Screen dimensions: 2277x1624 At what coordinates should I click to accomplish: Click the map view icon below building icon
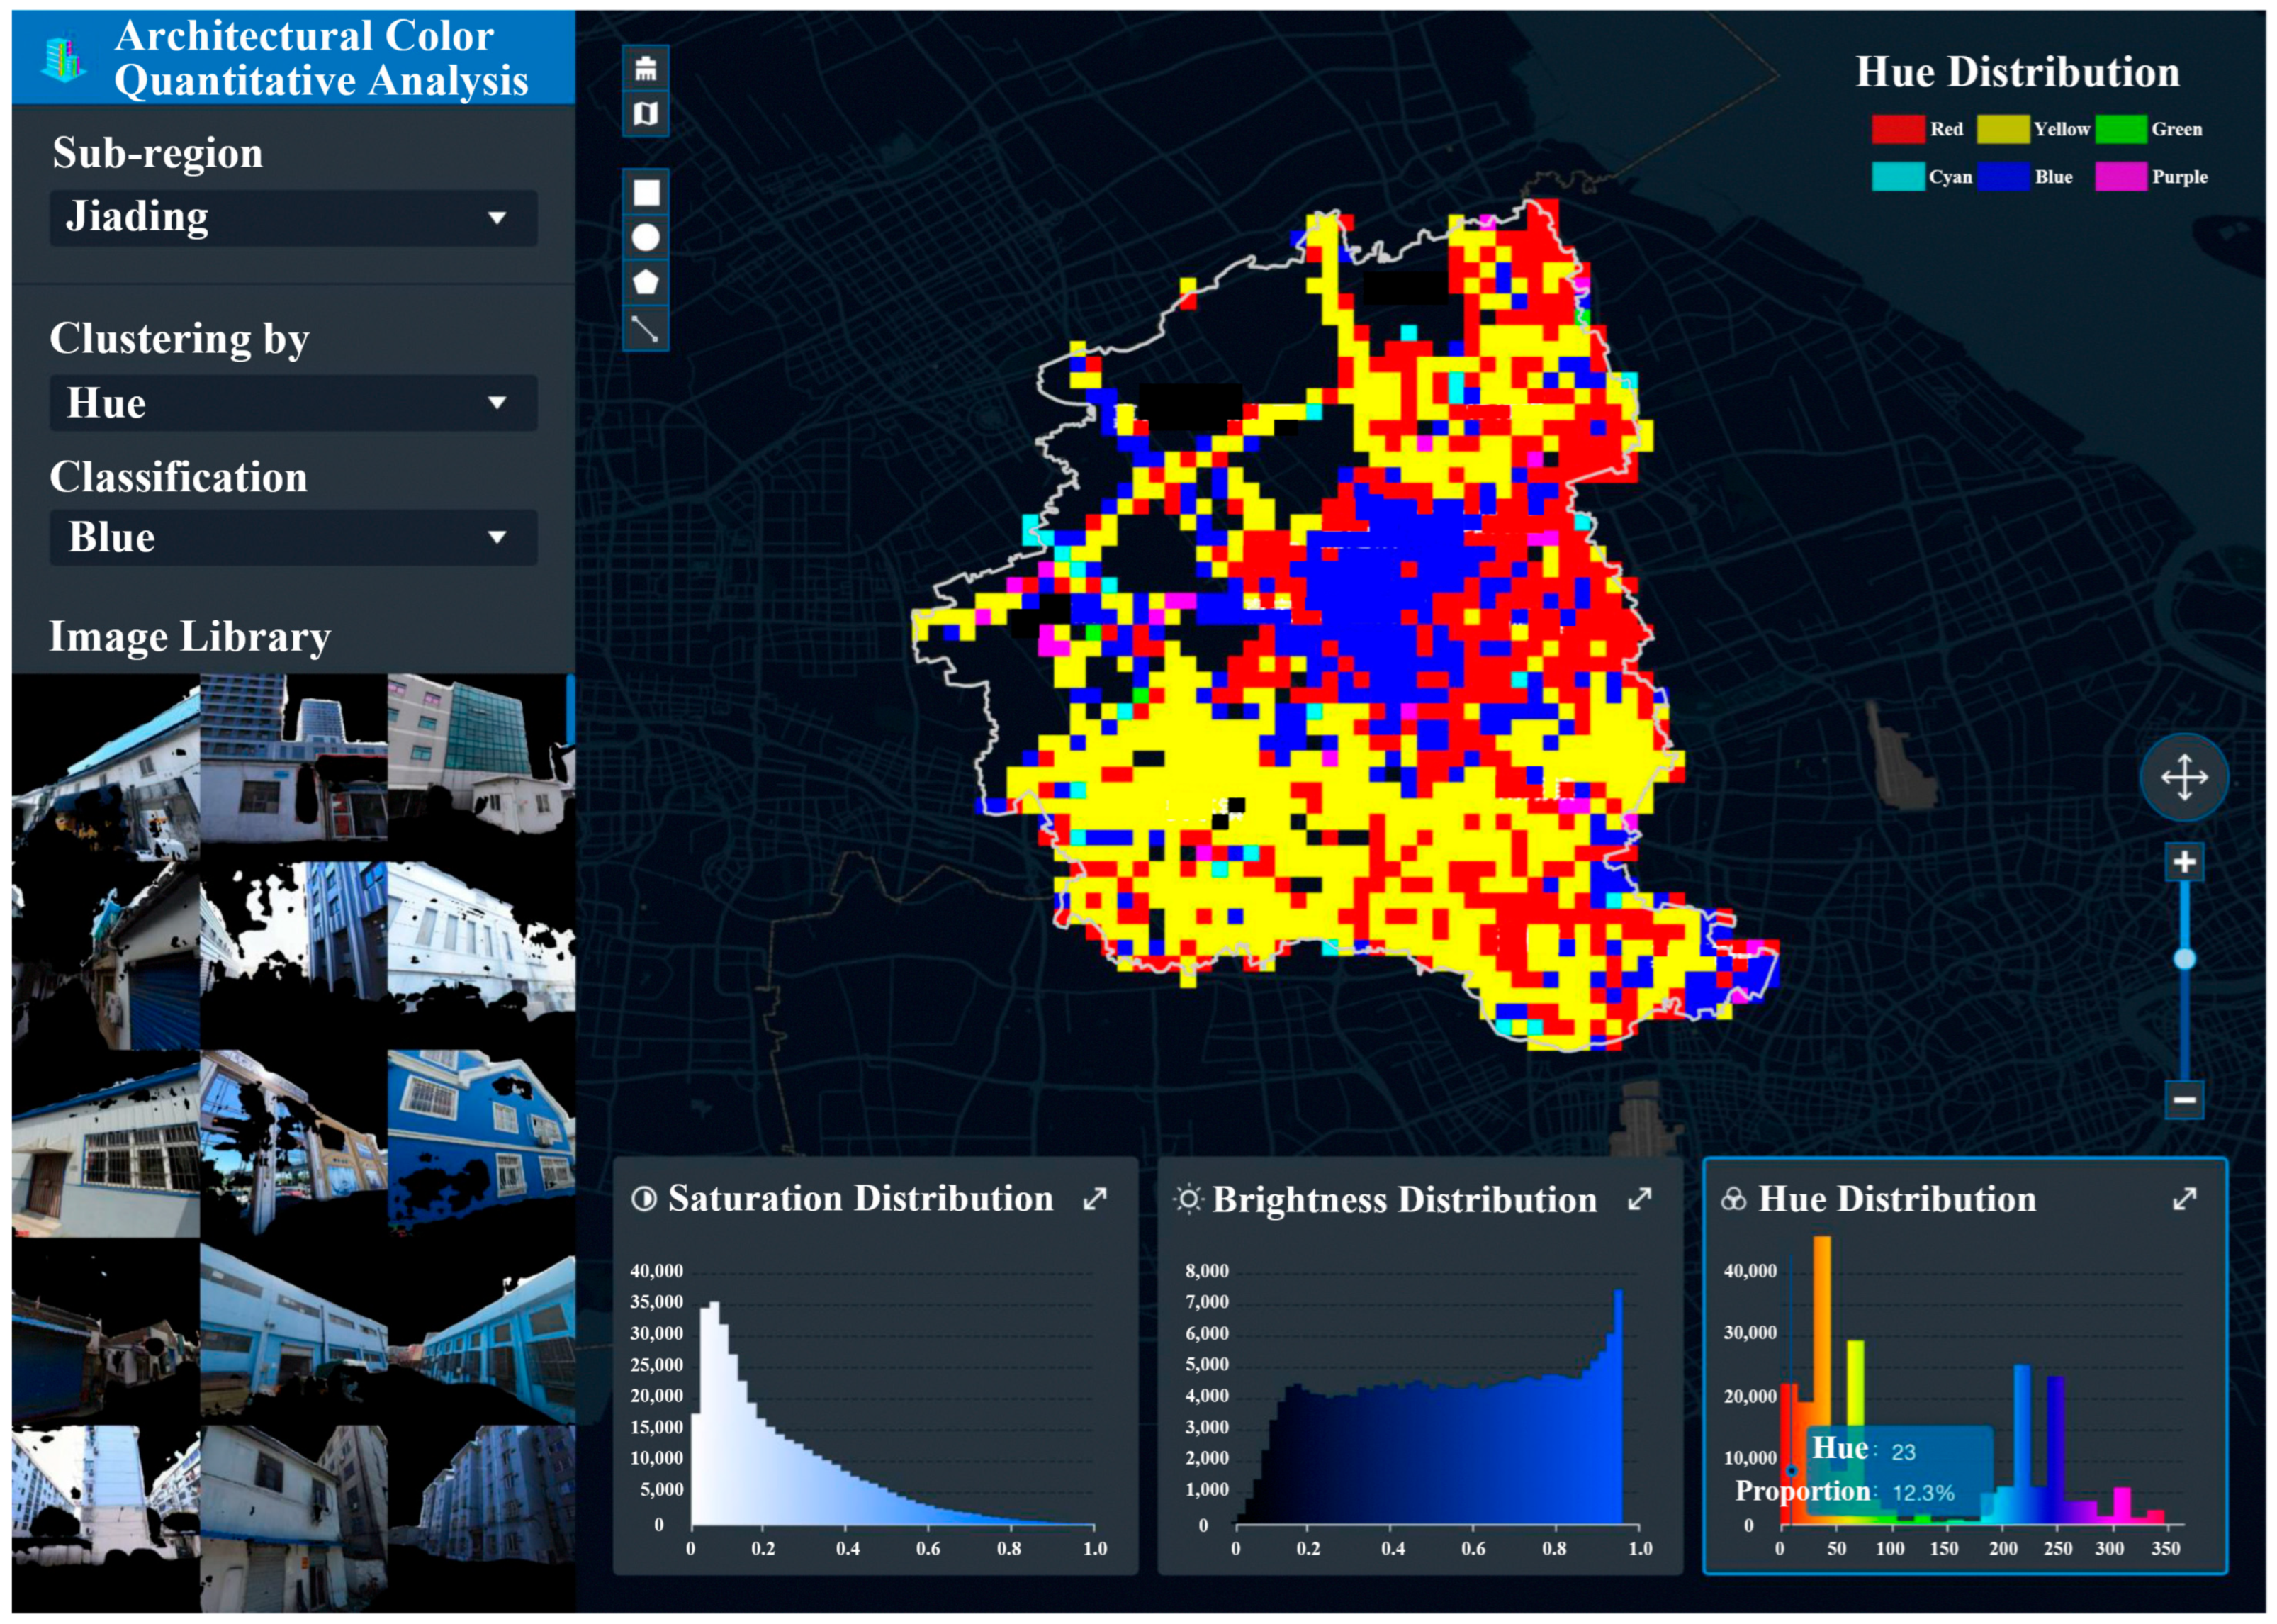tap(646, 113)
